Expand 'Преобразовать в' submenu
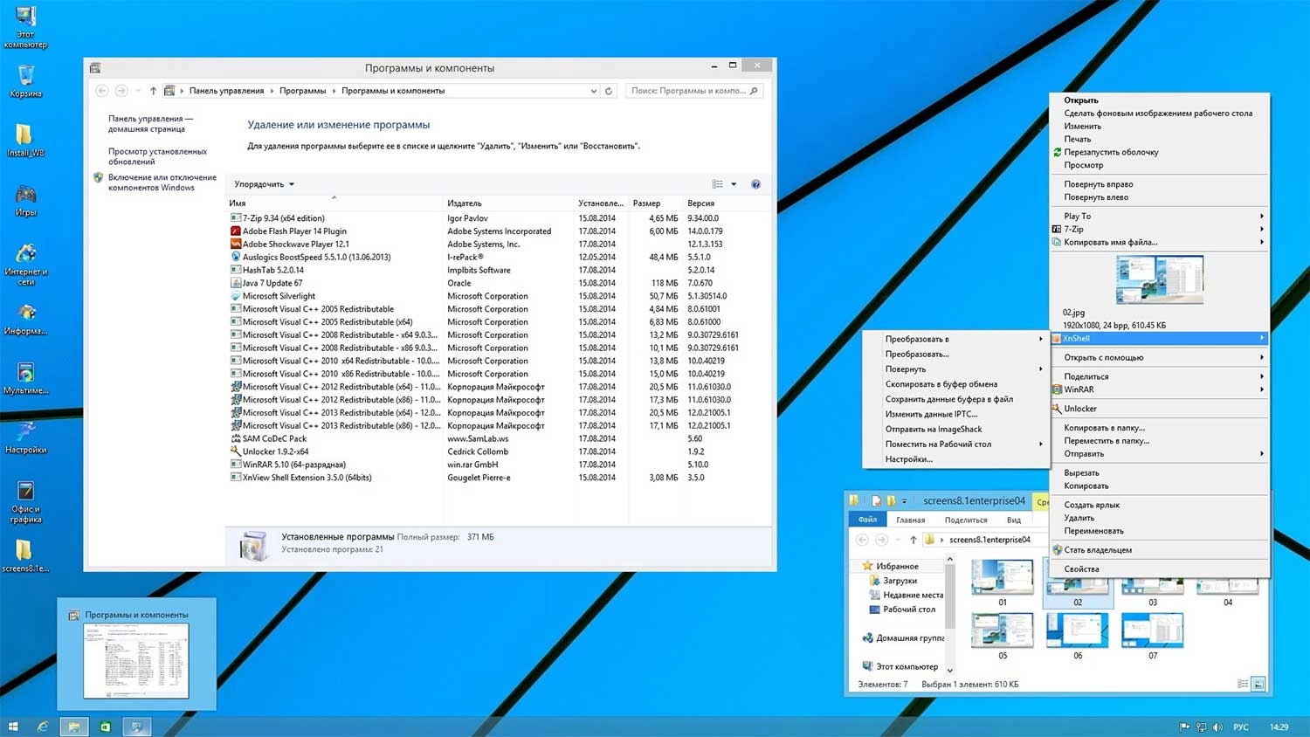Viewport: 1310px width, 737px height. [955, 339]
